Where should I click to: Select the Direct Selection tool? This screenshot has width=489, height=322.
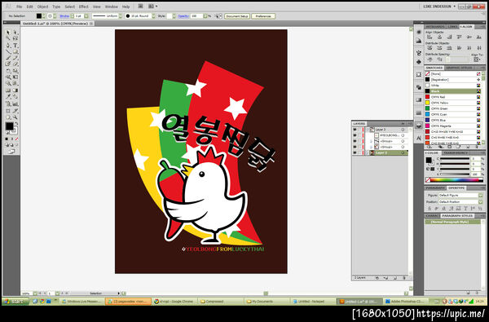point(15,32)
